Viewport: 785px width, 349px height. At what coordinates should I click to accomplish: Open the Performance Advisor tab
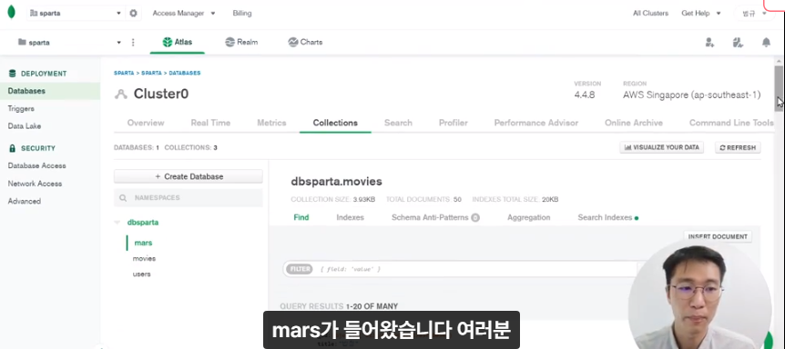pyautogui.click(x=535, y=123)
